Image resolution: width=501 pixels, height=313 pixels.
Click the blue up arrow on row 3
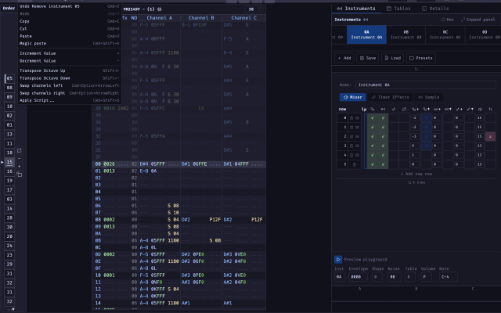coord(426,146)
